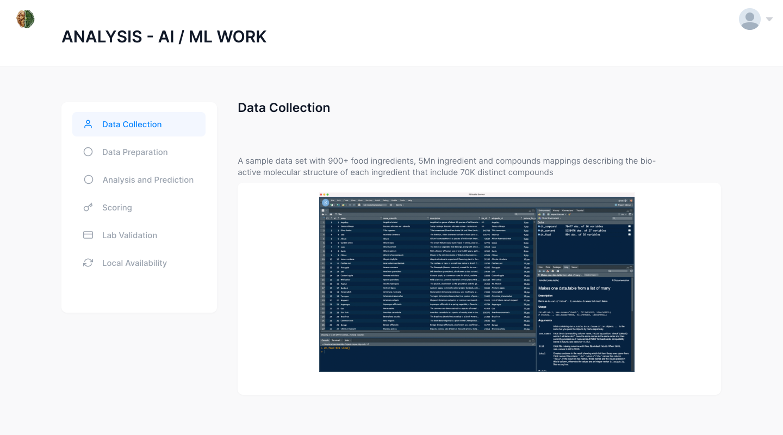783x435 pixels.
Task: Go to the Data Preparation step
Action: pyautogui.click(x=135, y=152)
